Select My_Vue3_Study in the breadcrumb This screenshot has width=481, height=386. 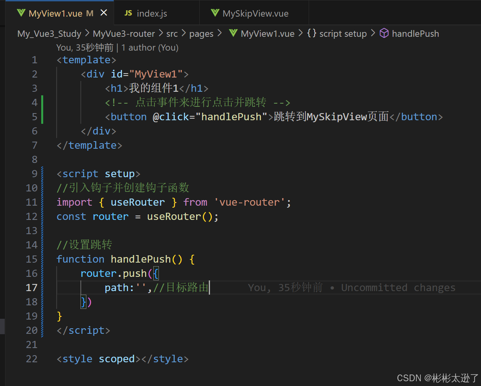49,34
